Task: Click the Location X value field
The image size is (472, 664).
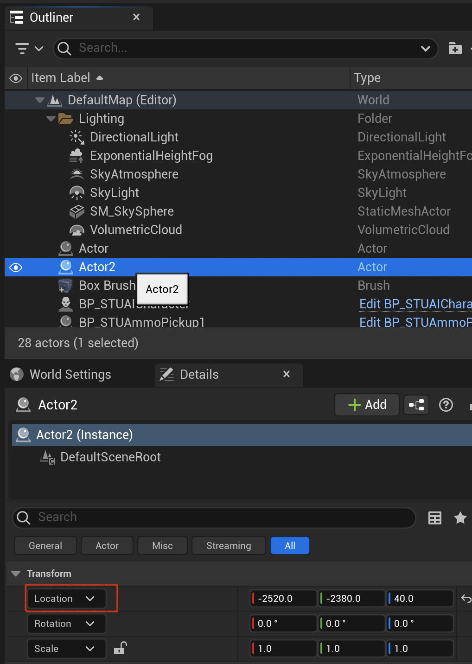Action: point(283,599)
